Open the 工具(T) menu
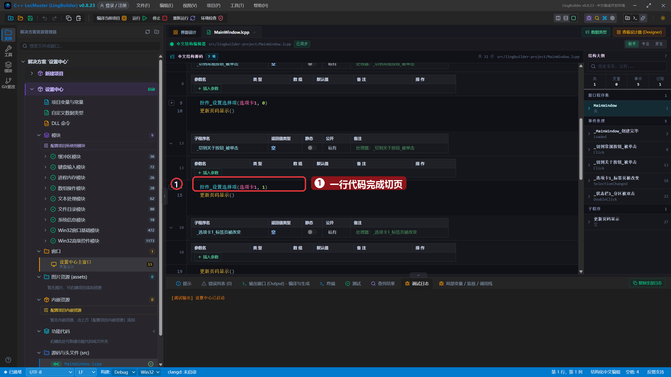The height and width of the screenshot is (377, 671). 237,6
